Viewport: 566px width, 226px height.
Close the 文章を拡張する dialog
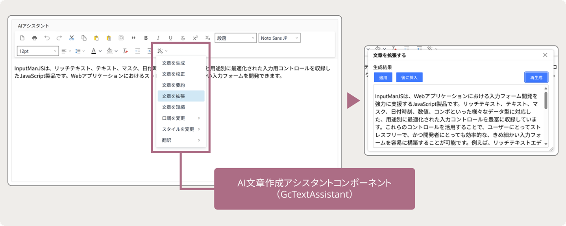pyautogui.click(x=545, y=55)
